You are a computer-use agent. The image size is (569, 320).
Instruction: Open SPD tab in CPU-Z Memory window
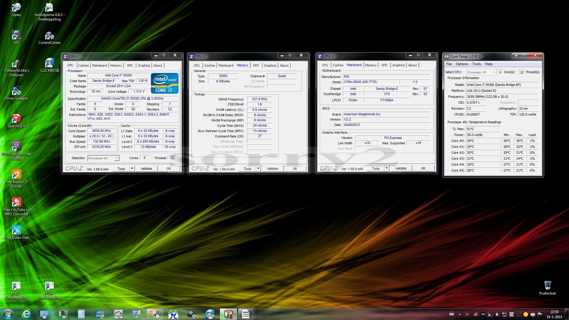256,65
